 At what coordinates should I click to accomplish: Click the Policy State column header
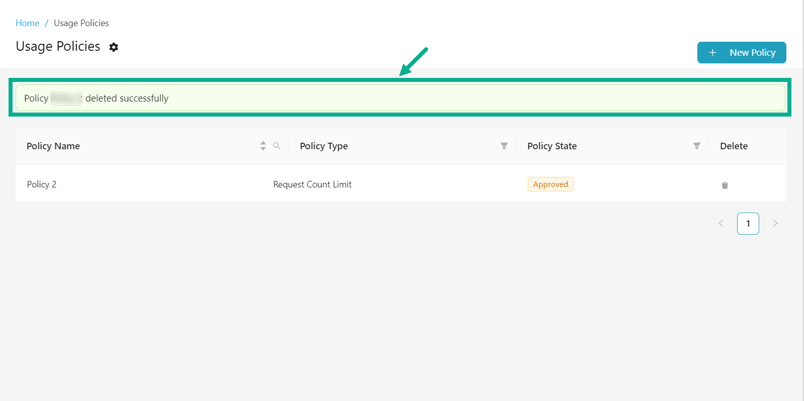552,146
